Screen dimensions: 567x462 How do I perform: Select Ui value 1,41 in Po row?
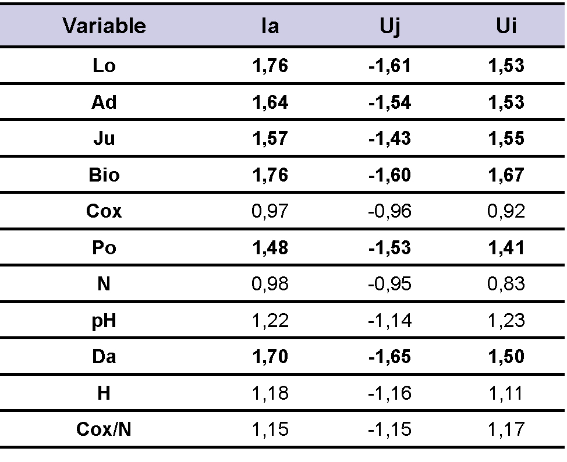[506, 248]
